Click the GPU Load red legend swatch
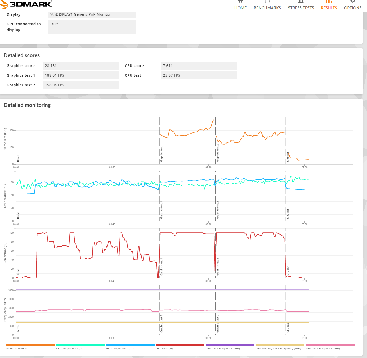Viewport: 367px width, 358px height. pos(180,345)
